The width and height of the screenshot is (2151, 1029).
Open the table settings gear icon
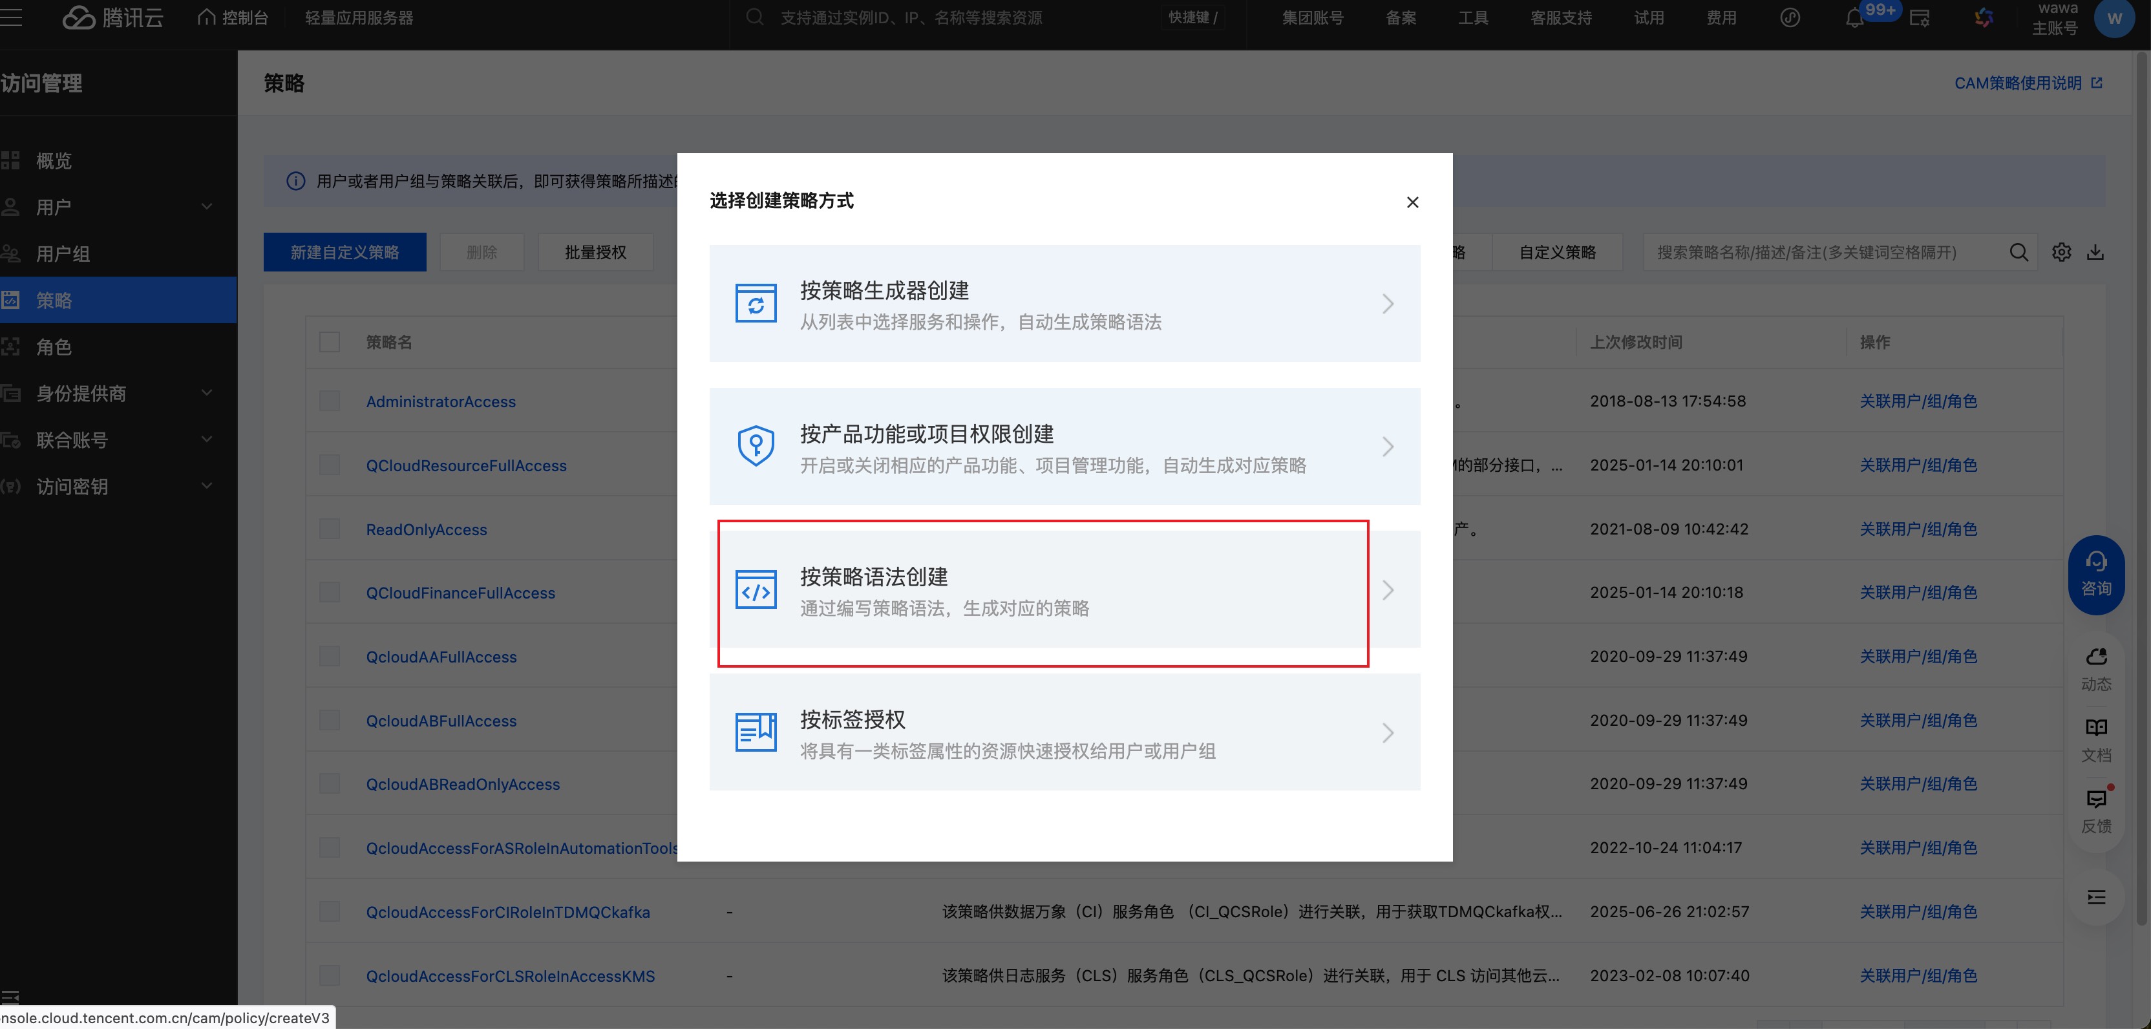(x=2061, y=252)
